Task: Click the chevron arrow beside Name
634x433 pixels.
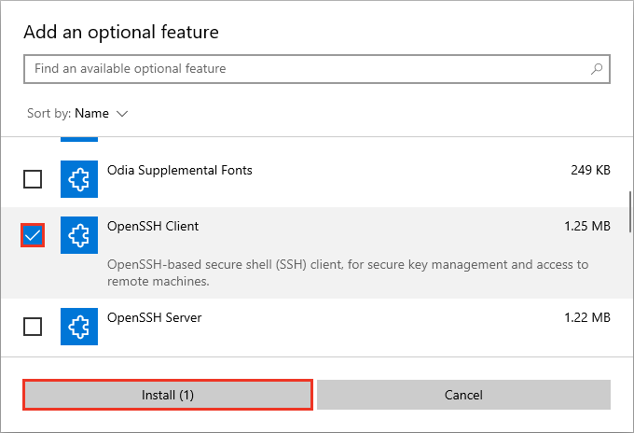Action: click(122, 114)
